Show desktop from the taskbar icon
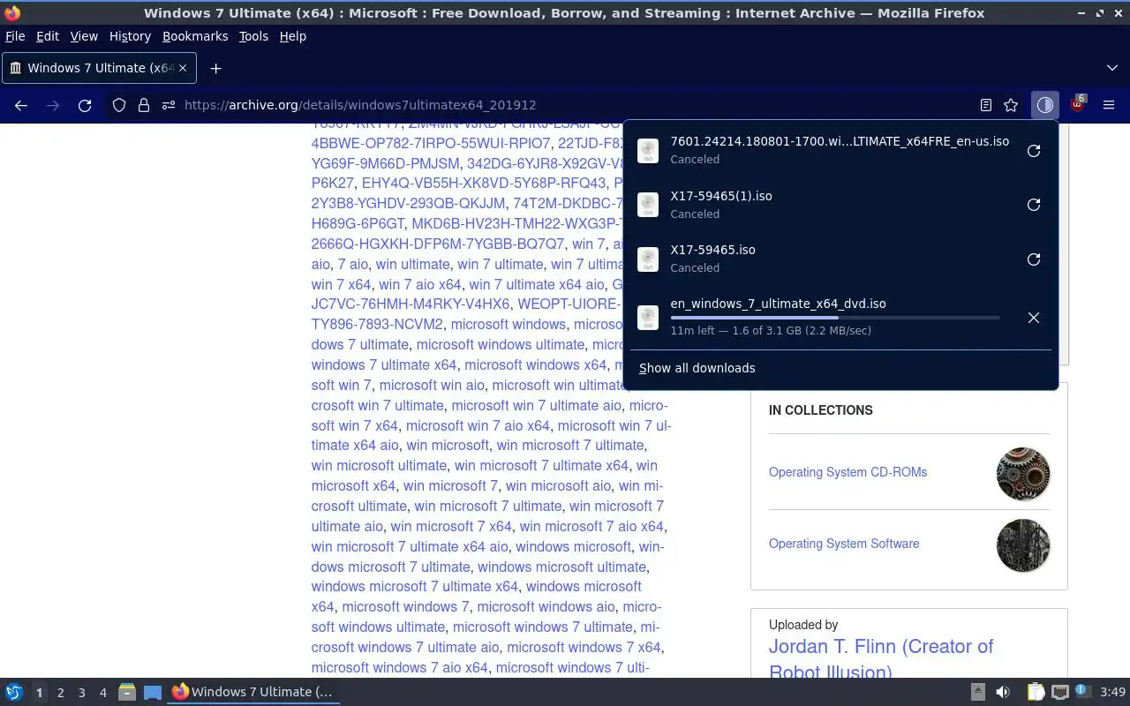1130x706 pixels. point(153,692)
